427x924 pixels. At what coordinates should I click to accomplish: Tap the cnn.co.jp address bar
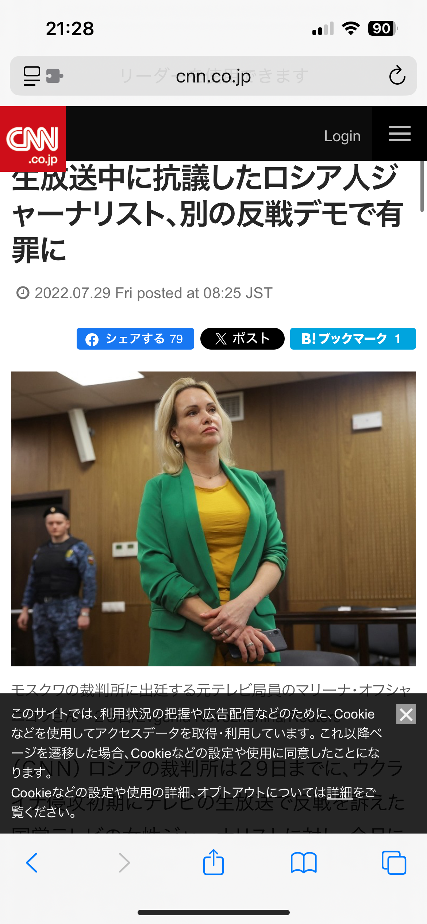pos(213,76)
